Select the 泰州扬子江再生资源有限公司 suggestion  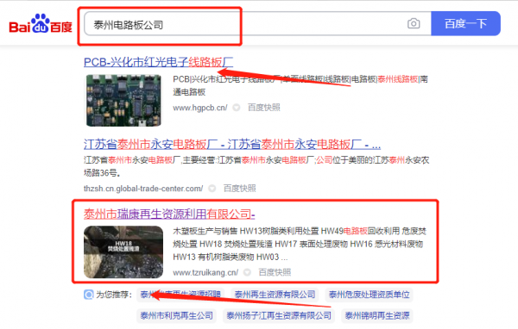tap(279, 315)
